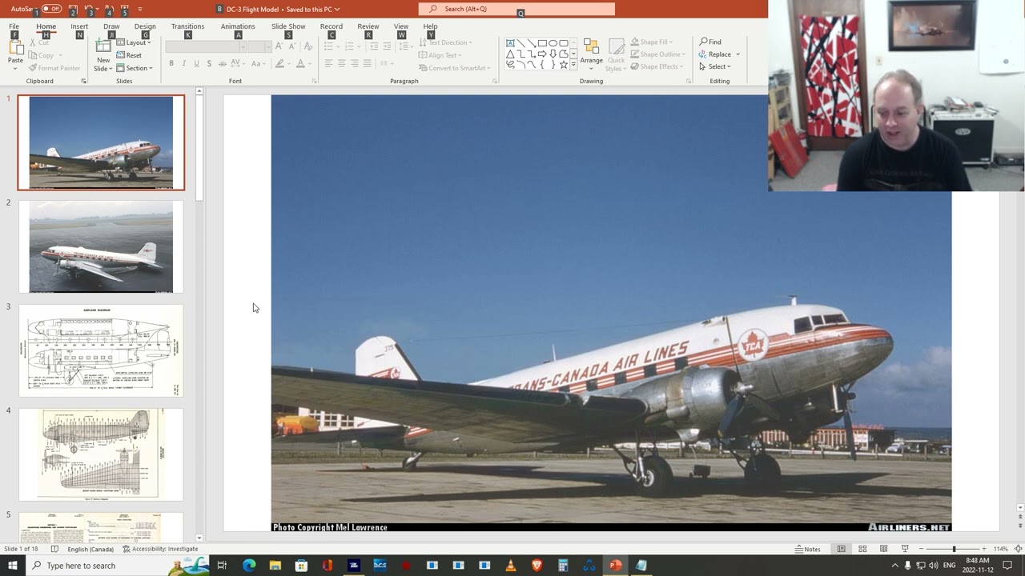The width and height of the screenshot is (1025, 576).
Task: Switch to the Insert tab
Action: 79,26
